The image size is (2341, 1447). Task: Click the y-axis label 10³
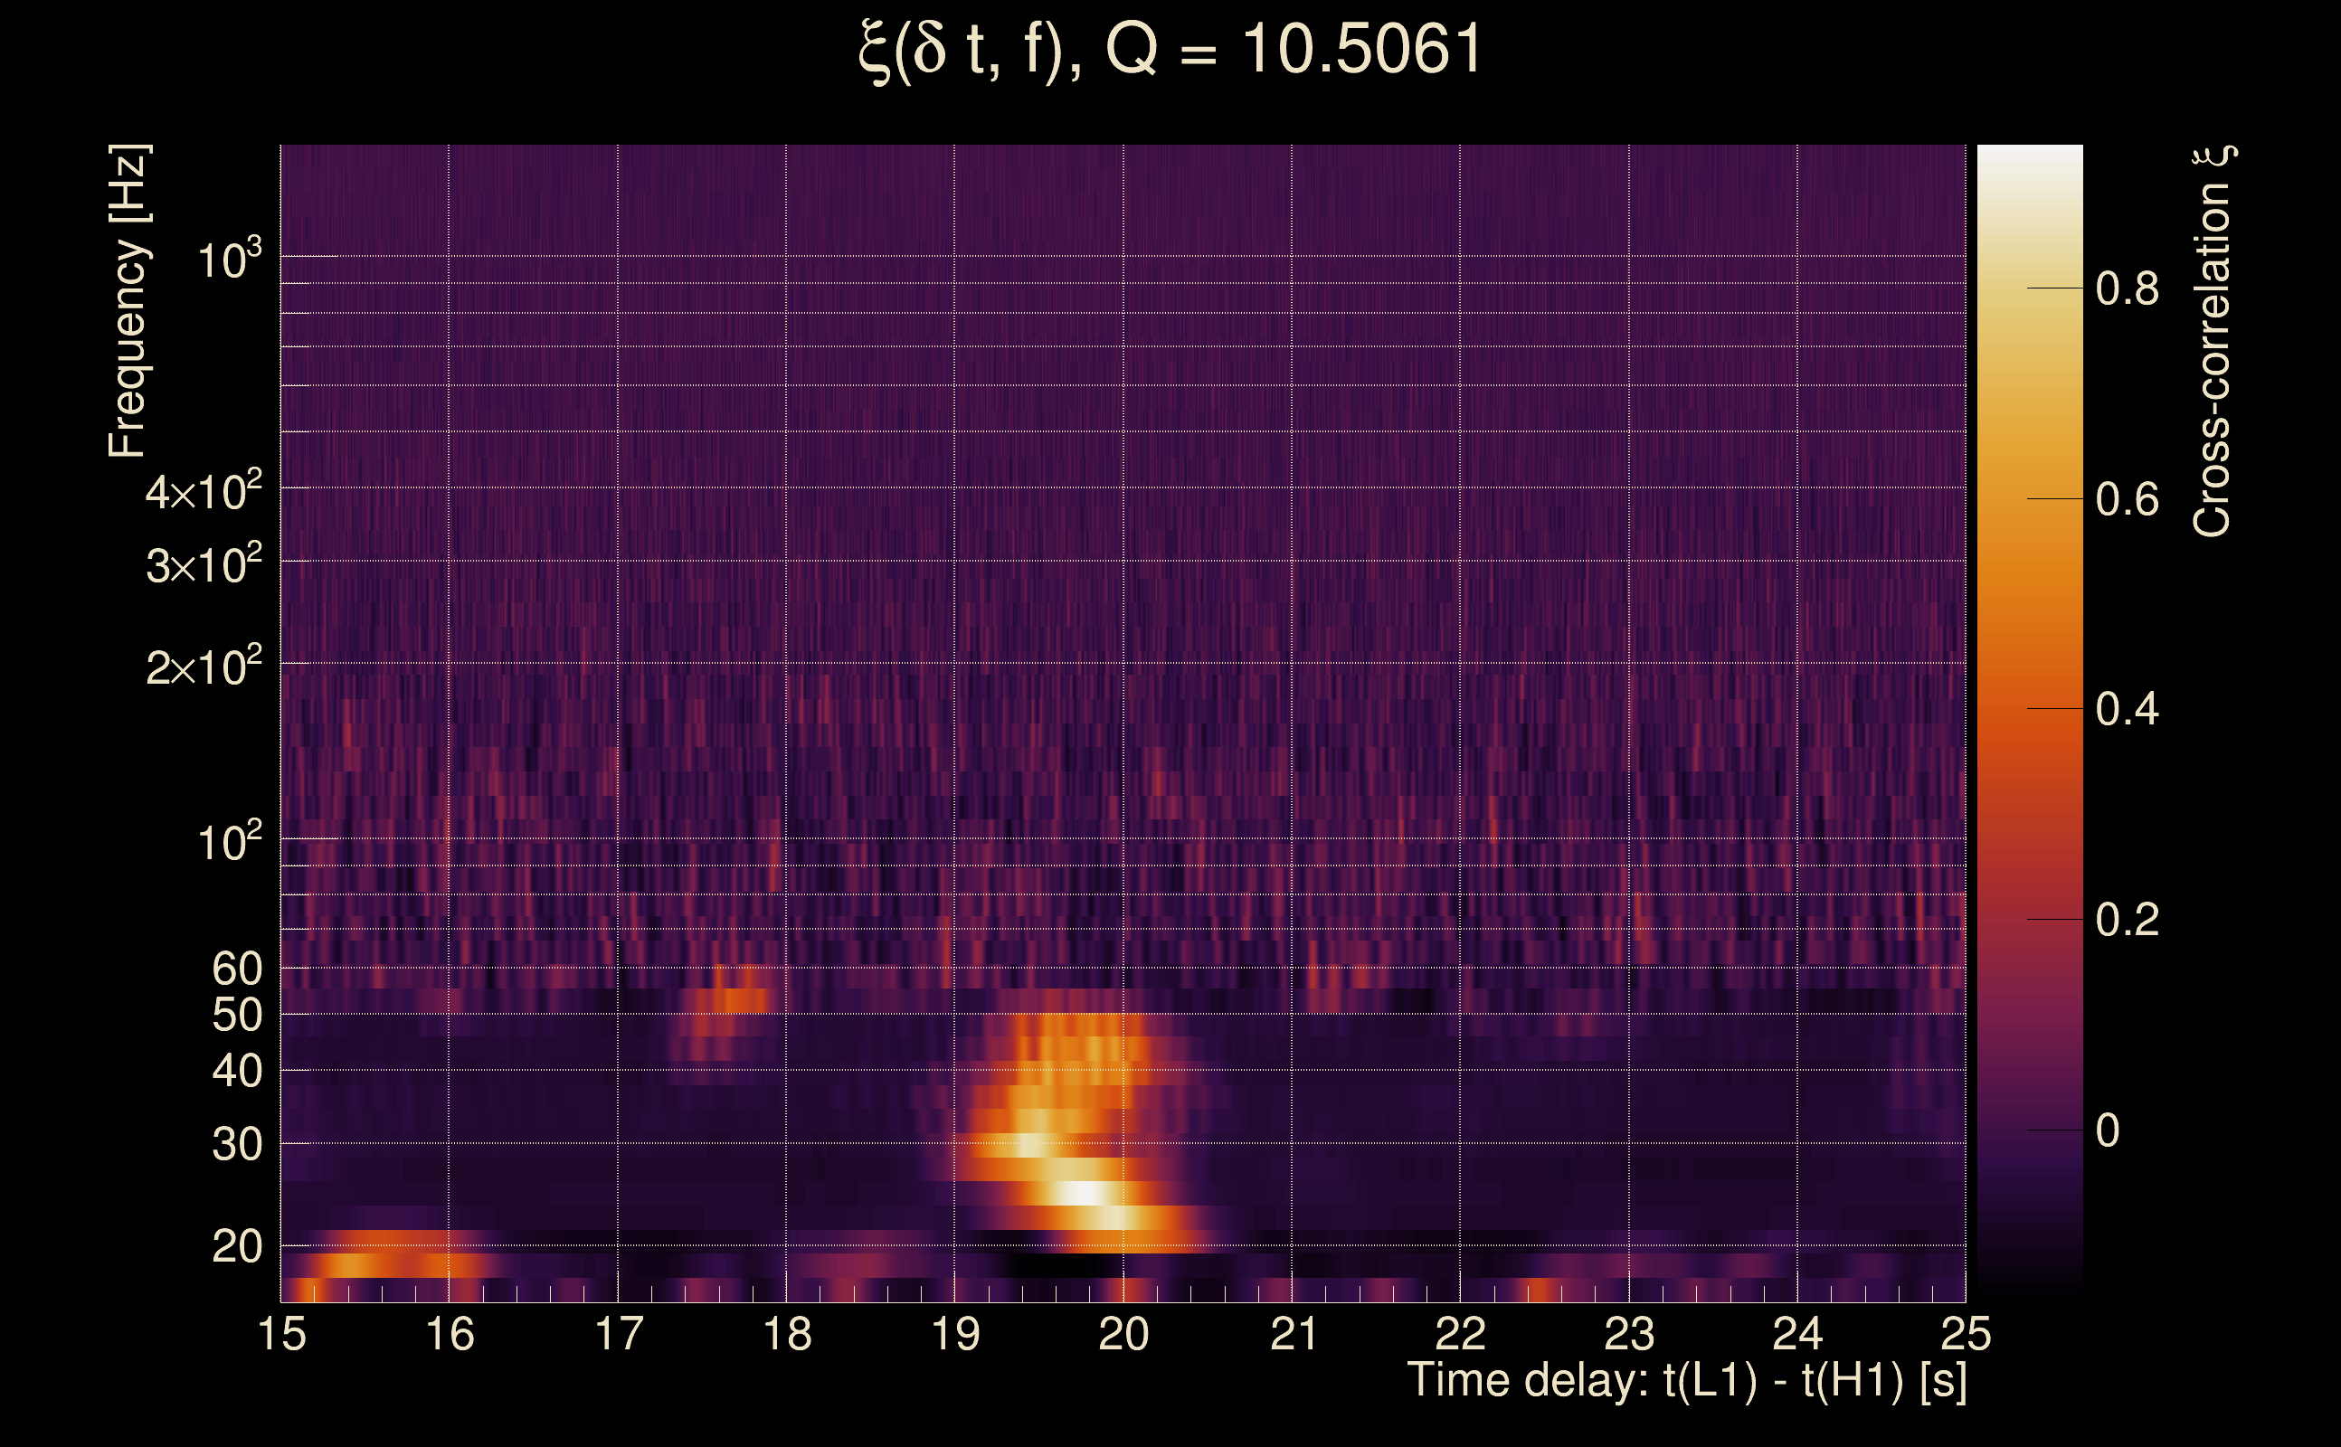[228, 259]
